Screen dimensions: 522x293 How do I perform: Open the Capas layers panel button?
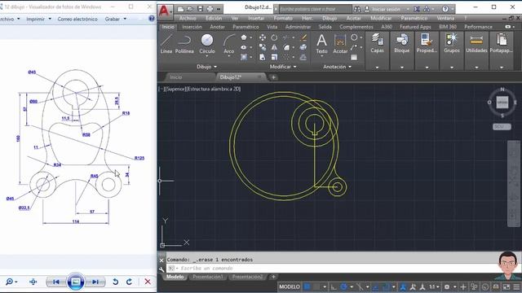tap(377, 50)
